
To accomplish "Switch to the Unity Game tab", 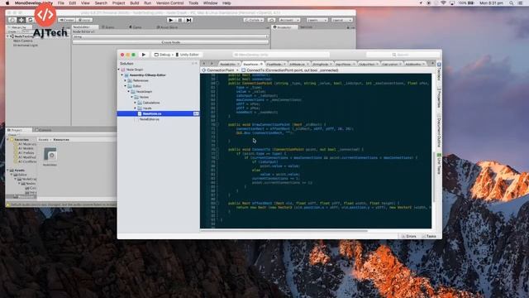I will coord(136,27).
